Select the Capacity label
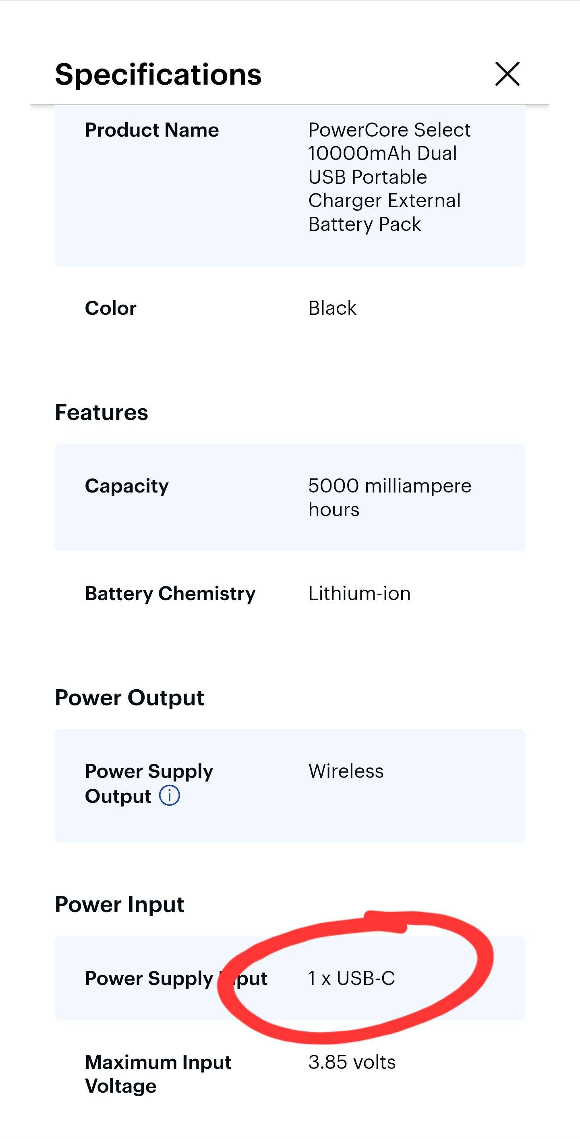This screenshot has height=1139, width=580. point(126,486)
